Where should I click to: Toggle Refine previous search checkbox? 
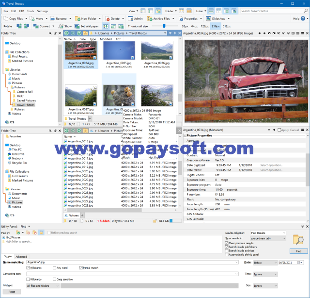(49, 233)
